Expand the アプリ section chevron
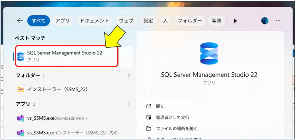Screen dimensions: 296x140 coord(129,104)
